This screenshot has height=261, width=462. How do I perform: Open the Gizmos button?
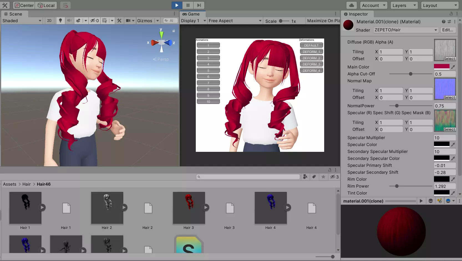(x=145, y=21)
